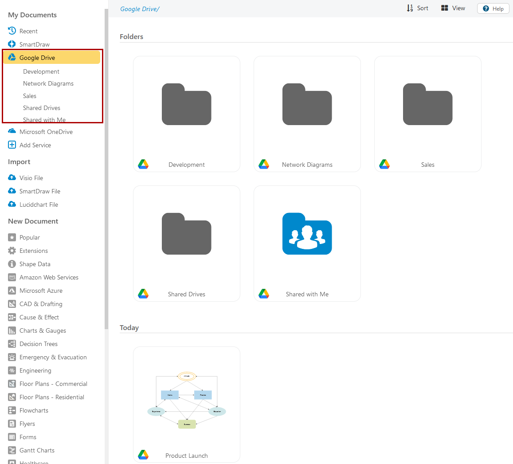Screen dimensions: 513x464
Task: Click the Recent clock icon in sidebar
Action: tap(12, 31)
